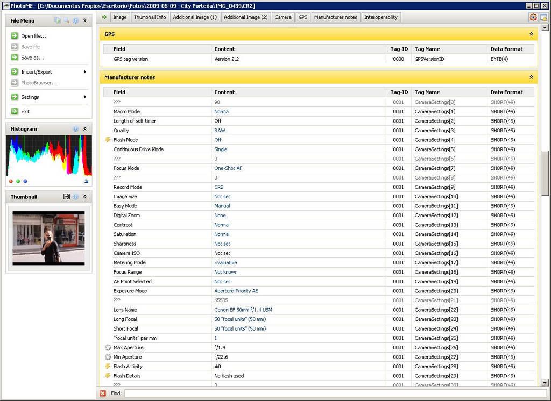
Task: Click the frame icon in Thumbnail header
Action: click(66, 197)
